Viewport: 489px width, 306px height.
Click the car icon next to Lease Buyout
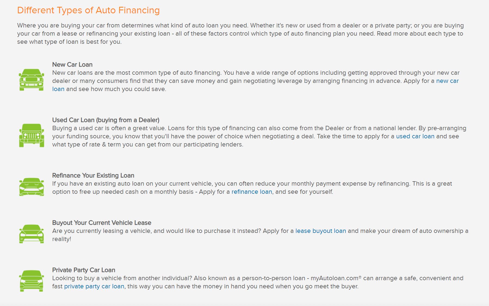coord(32,234)
